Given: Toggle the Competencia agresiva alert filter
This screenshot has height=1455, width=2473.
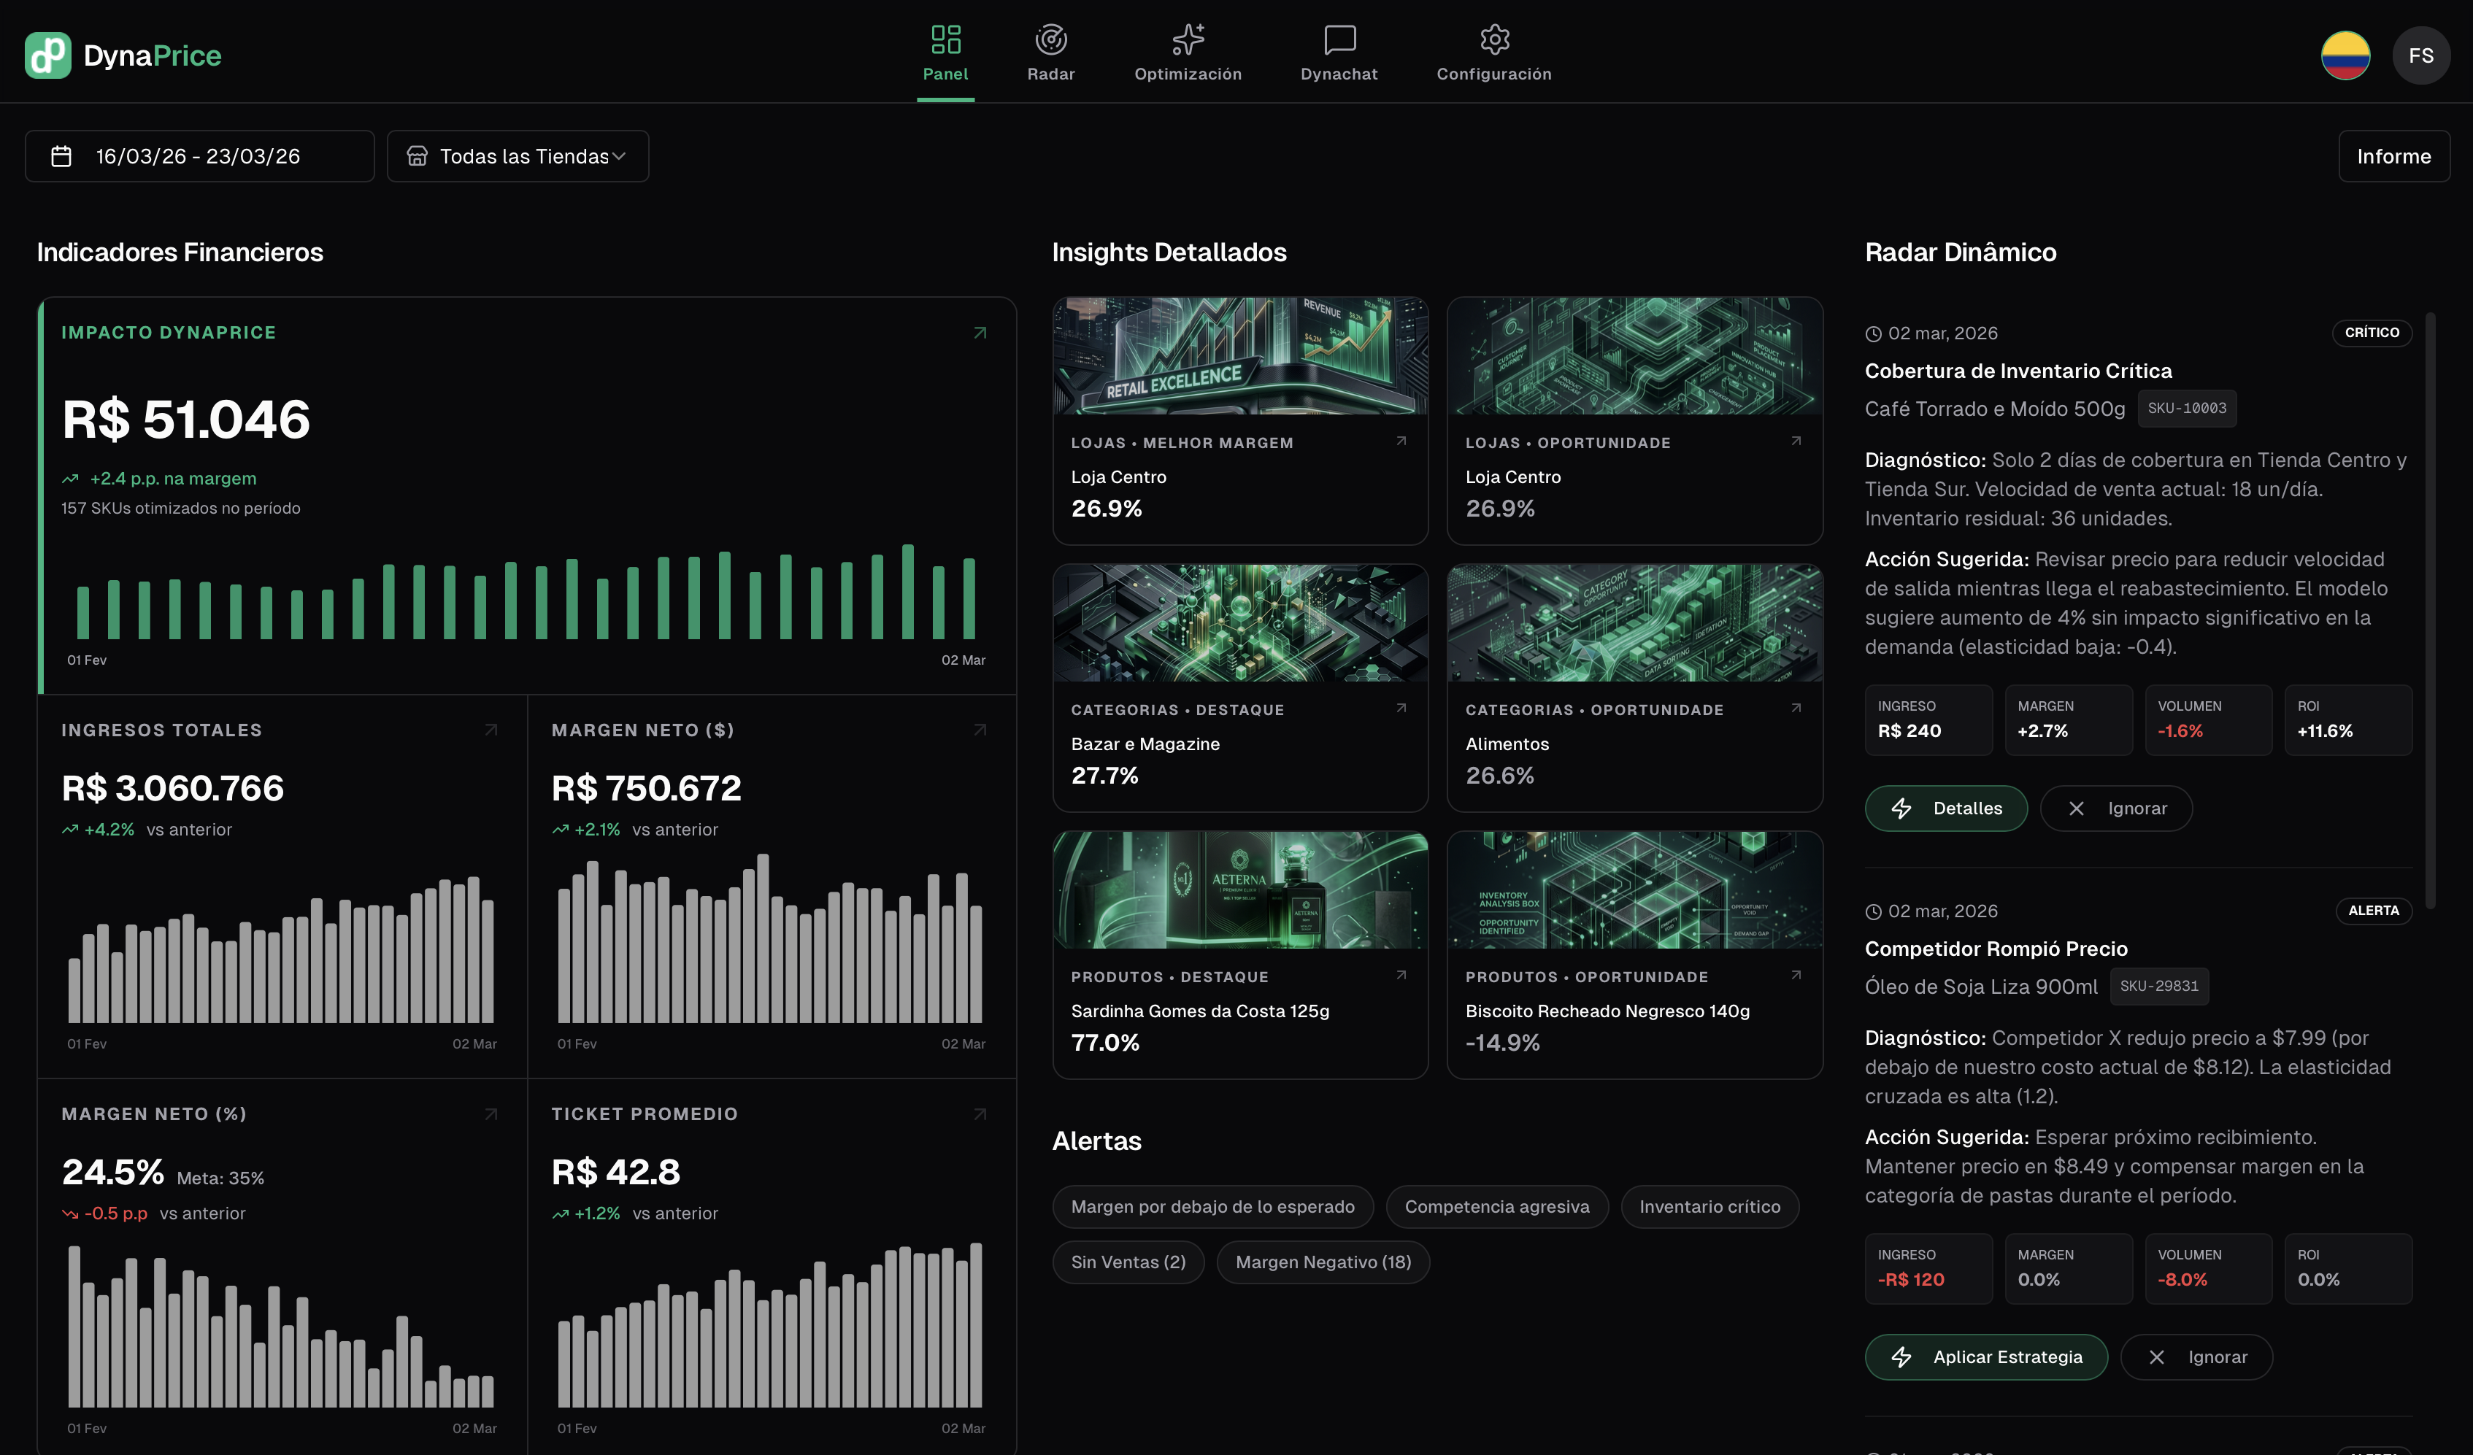Looking at the screenshot, I should click(x=1496, y=1207).
